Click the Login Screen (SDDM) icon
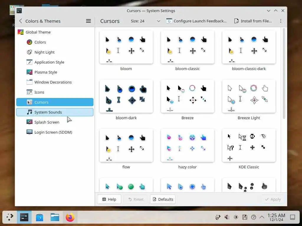The height and width of the screenshot is (226, 302). 29,132
